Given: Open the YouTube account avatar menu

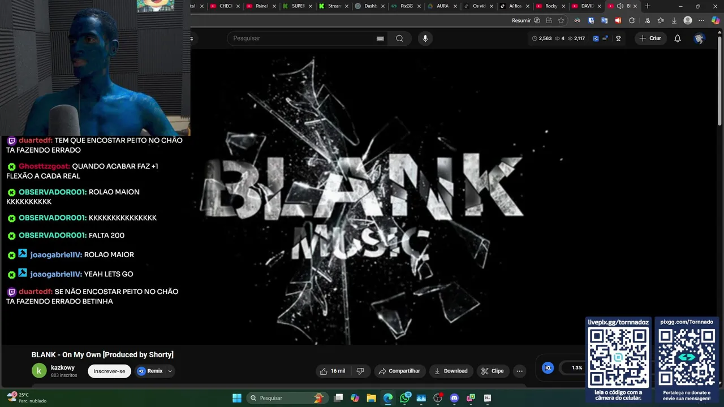Looking at the screenshot, I should pos(699,38).
